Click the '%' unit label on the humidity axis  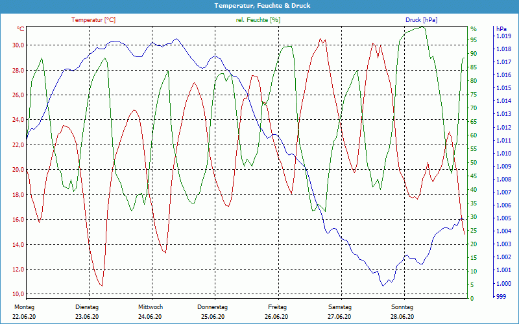(x=474, y=29)
